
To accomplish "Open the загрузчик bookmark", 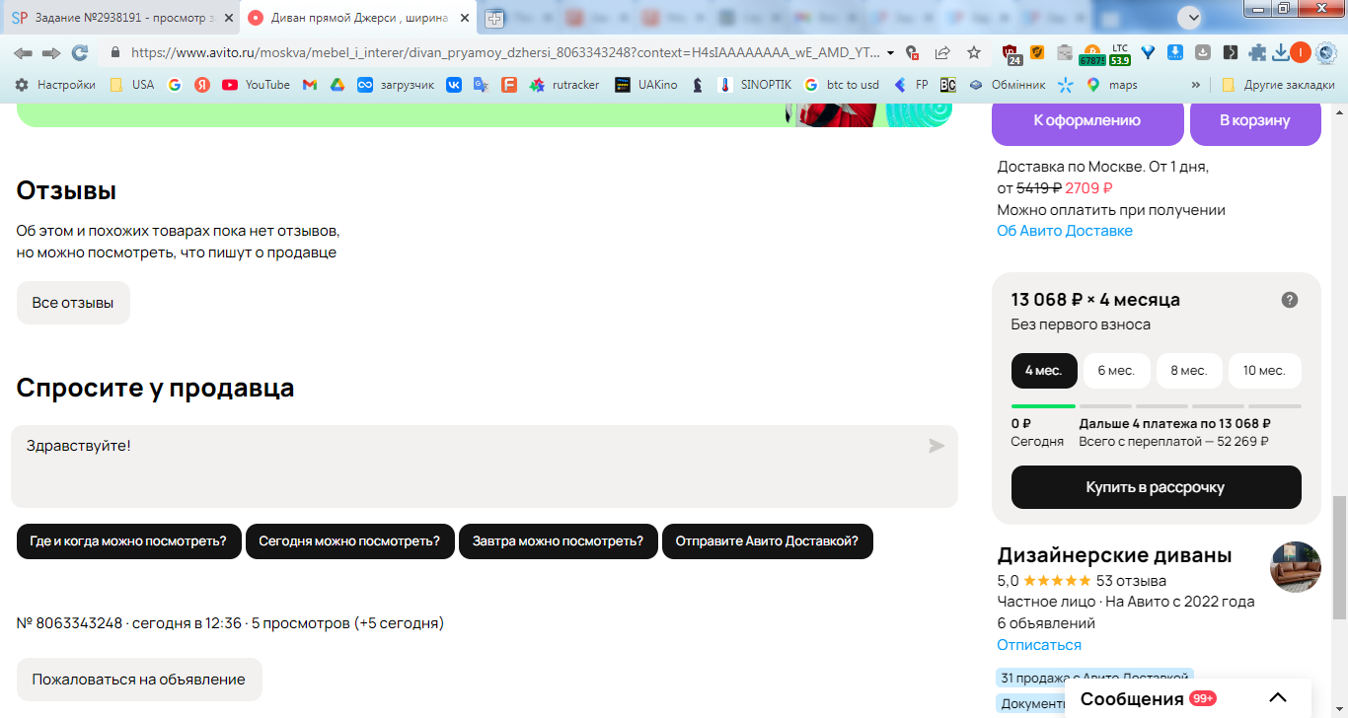I will pos(396,85).
